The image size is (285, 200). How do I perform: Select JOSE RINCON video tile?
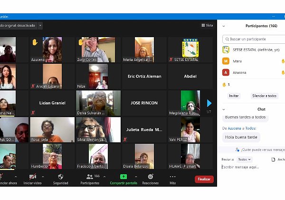coord(144,103)
